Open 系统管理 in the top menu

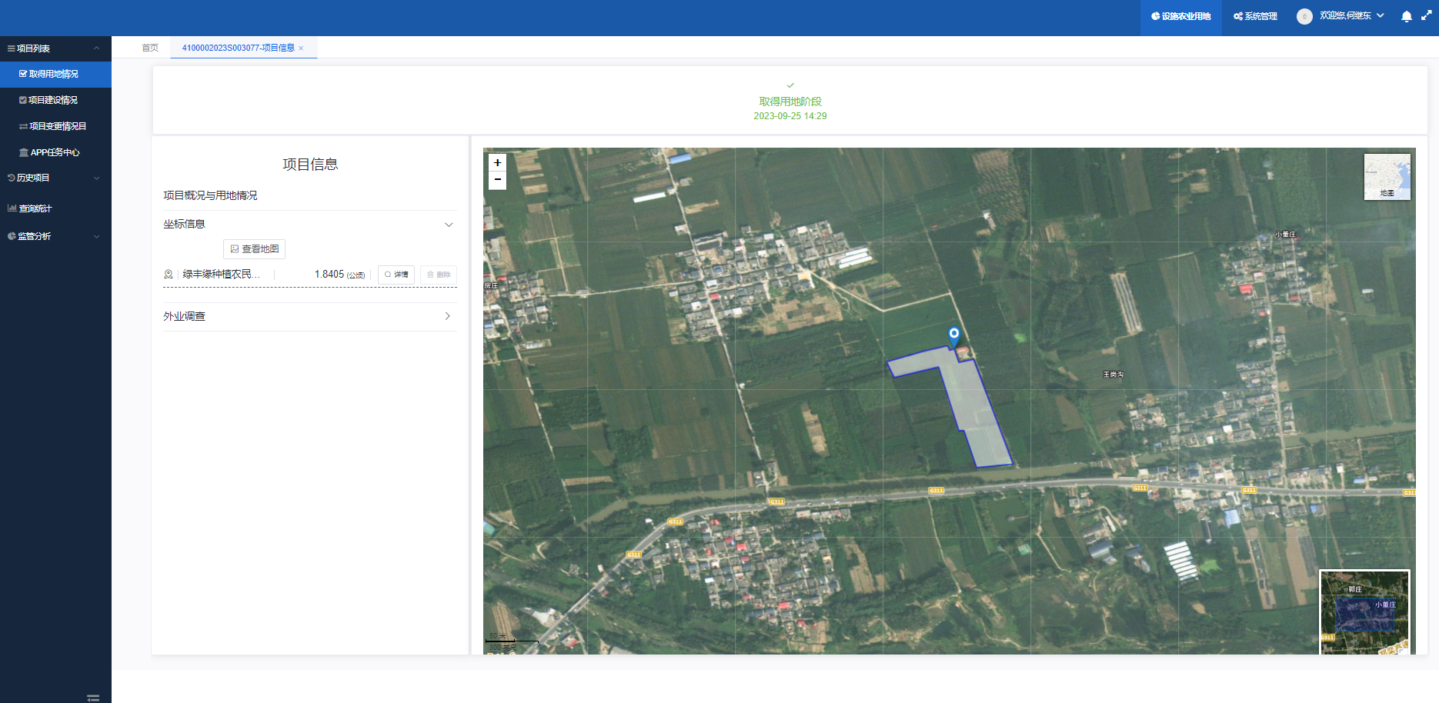1255,16
